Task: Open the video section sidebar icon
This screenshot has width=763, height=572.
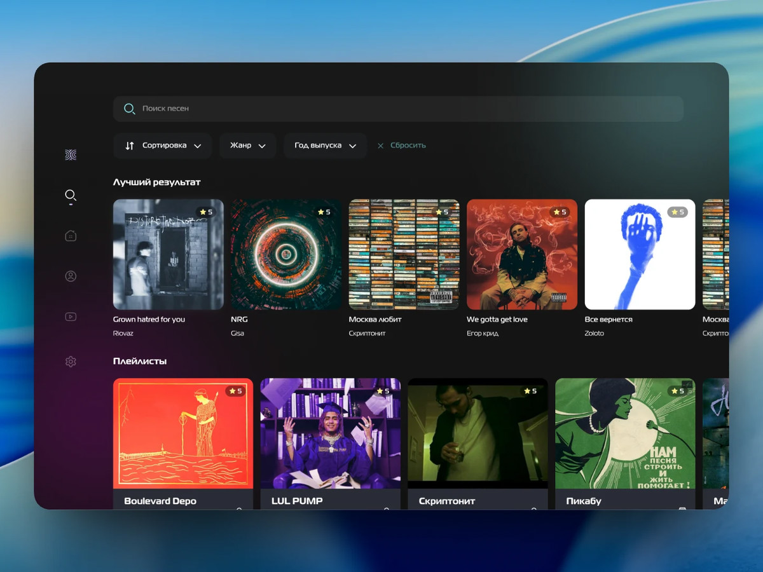Action: (x=71, y=317)
